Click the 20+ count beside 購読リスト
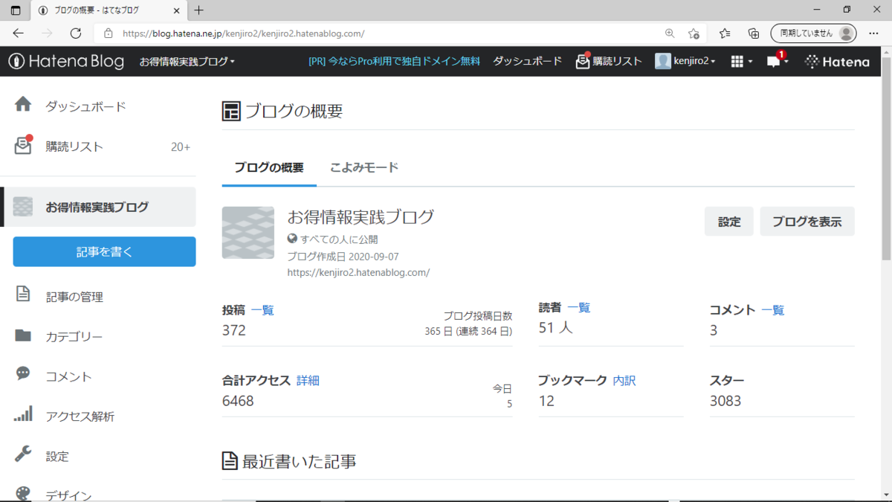 [x=181, y=147]
